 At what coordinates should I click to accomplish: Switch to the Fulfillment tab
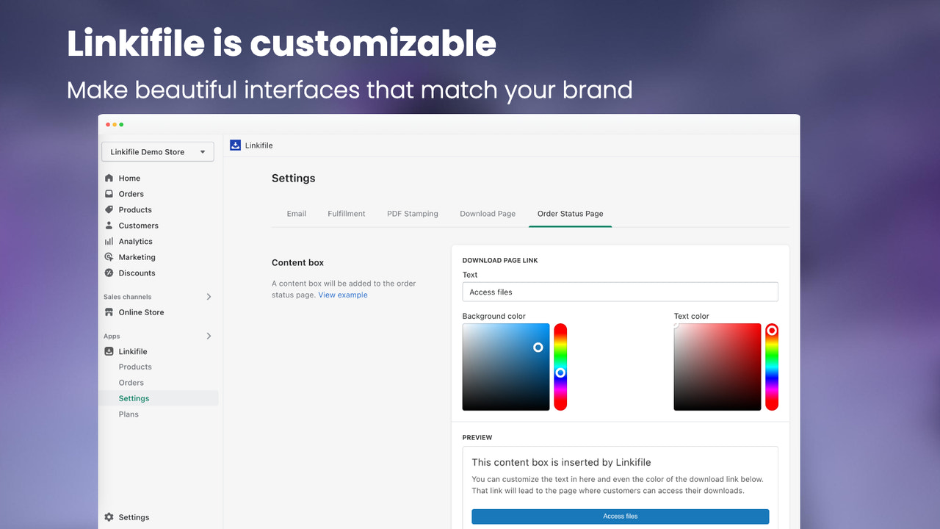pos(347,214)
